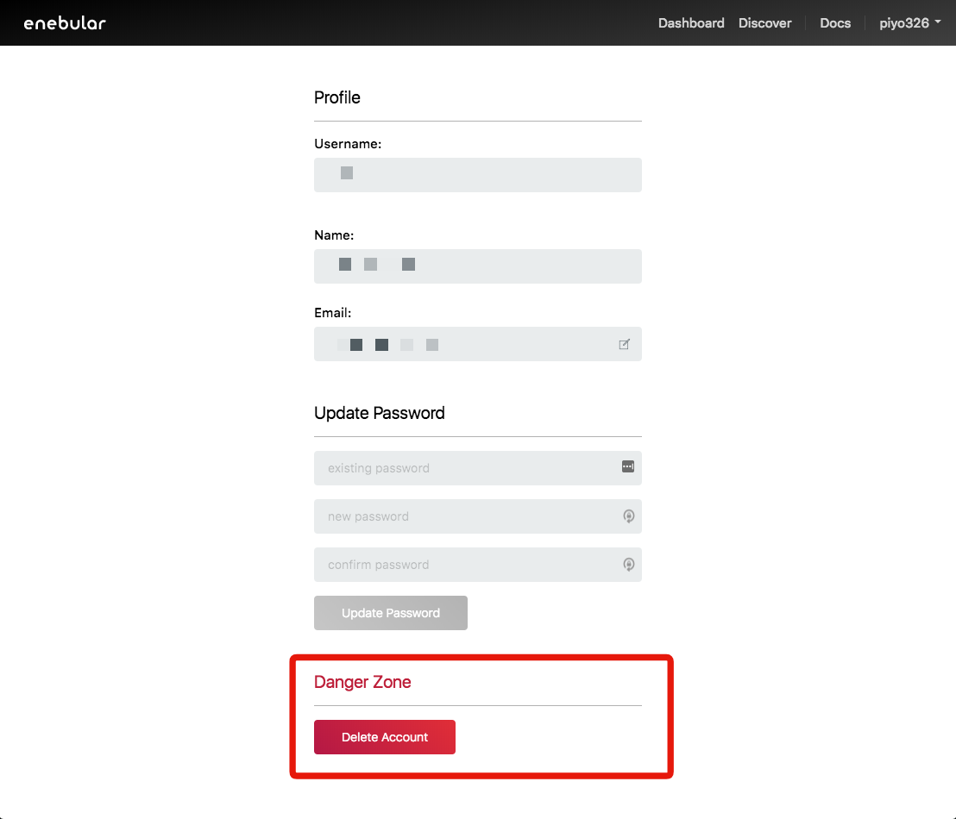Image resolution: width=956 pixels, height=819 pixels.
Task: Click the key icon in new password field
Action: point(628,516)
